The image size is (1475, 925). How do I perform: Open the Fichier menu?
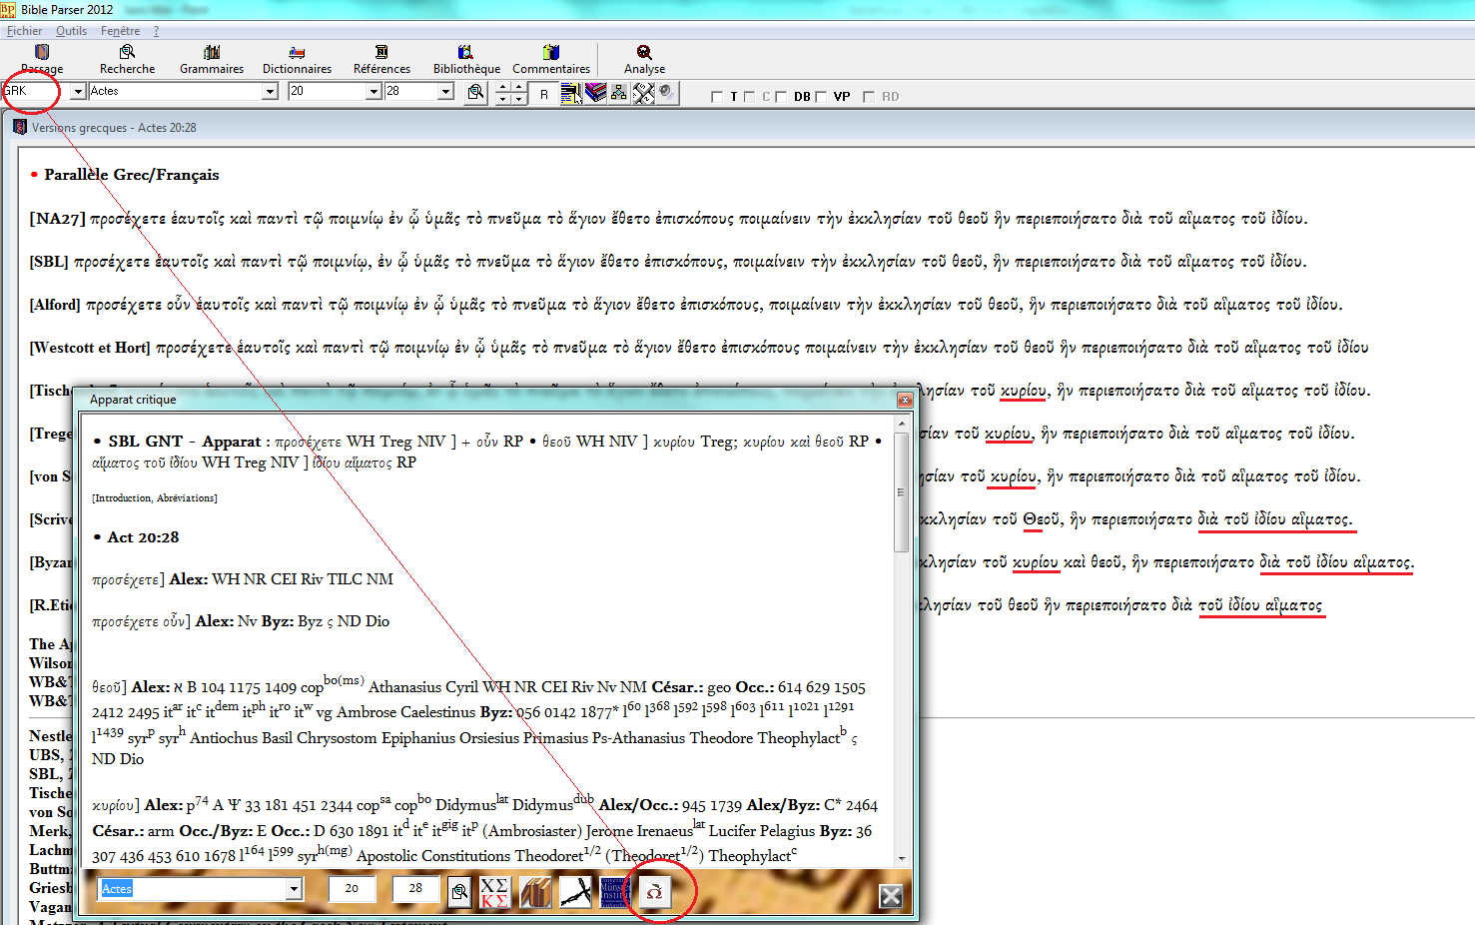24,31
